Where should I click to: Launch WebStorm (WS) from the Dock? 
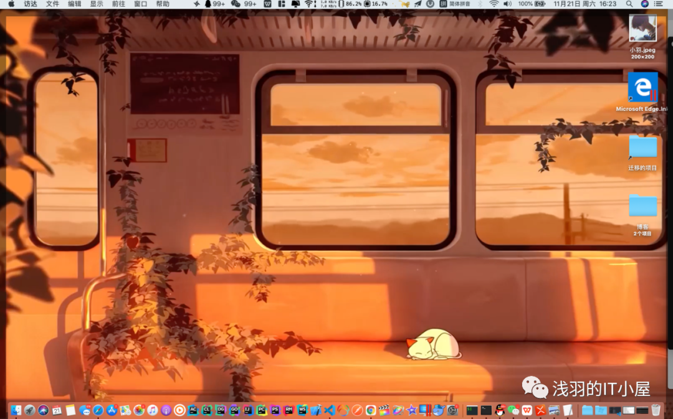[302, 410]
